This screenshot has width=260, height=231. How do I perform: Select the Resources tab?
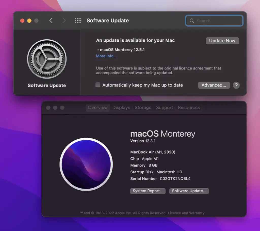189,108
